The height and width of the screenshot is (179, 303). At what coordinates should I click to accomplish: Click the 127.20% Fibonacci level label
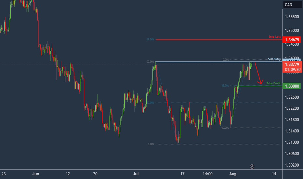[x=150, y=39]
